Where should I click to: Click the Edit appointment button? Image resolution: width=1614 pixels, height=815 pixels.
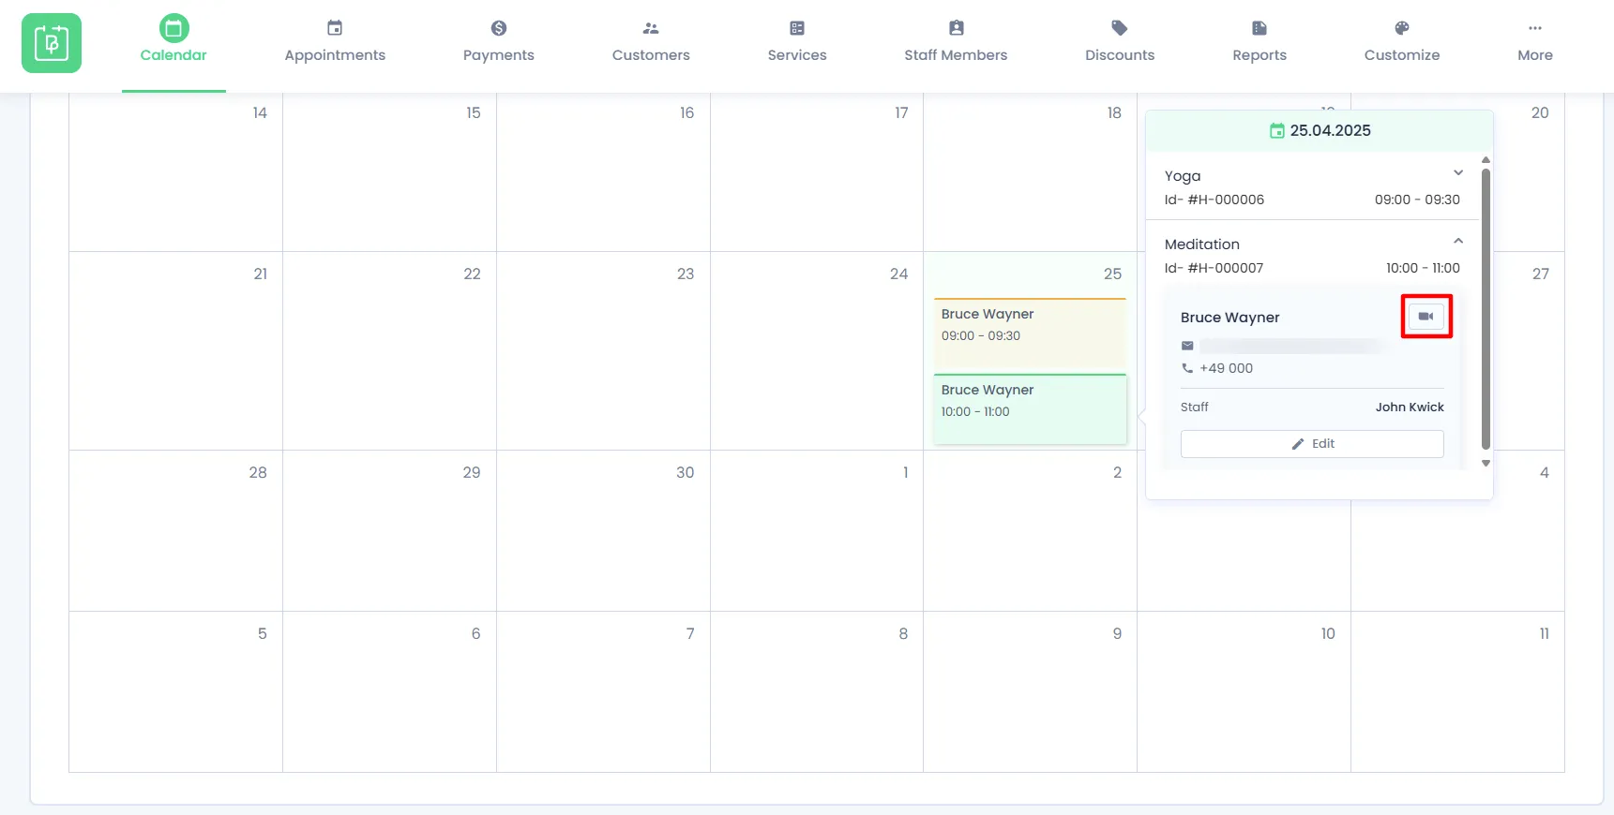pos(1312,444)
